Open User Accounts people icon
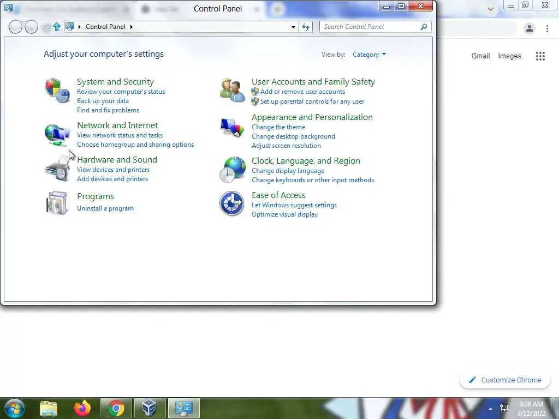The image size is (559, 419). click(232, 91)
